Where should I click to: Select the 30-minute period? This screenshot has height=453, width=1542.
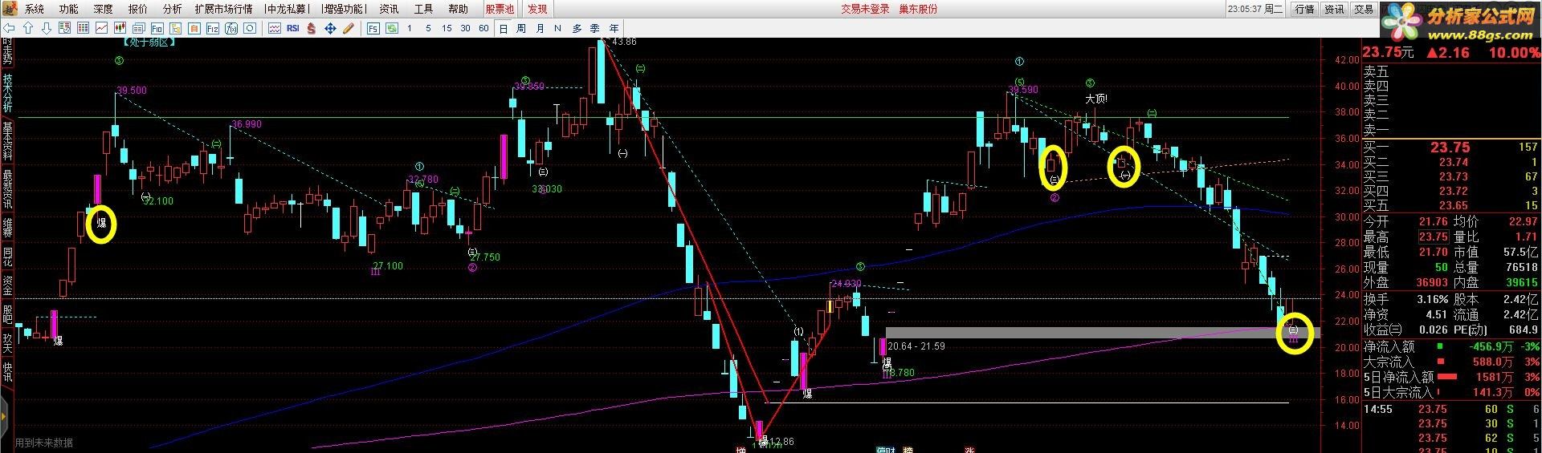pos(465,28)
